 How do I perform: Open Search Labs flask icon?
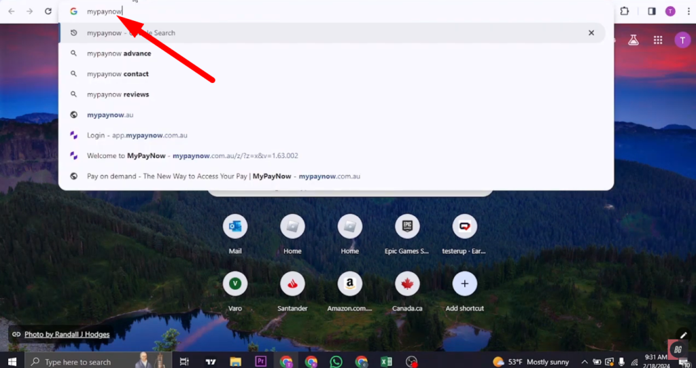[633, 40]
